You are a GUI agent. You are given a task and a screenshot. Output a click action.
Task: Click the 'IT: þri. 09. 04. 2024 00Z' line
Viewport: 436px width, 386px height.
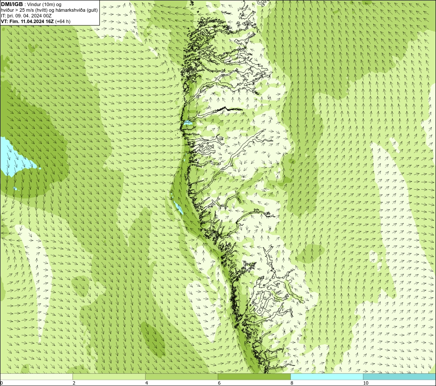(26, 16)
